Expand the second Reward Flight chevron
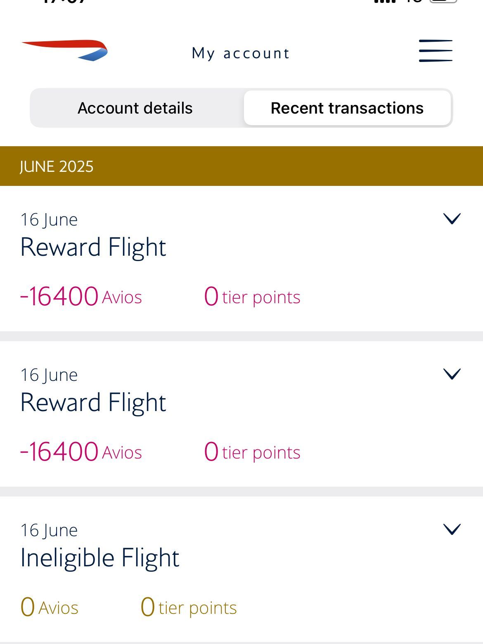 (452, 374)
